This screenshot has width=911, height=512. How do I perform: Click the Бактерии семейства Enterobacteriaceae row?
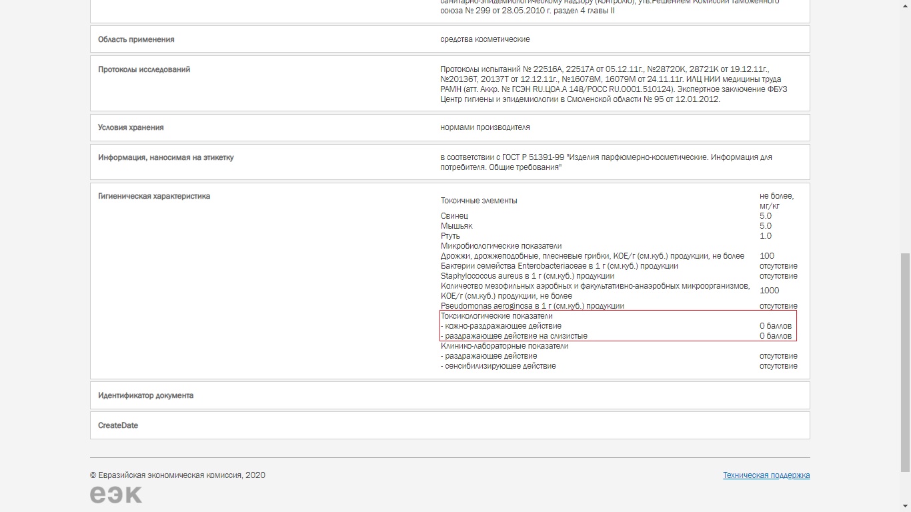tap(559, 266)
